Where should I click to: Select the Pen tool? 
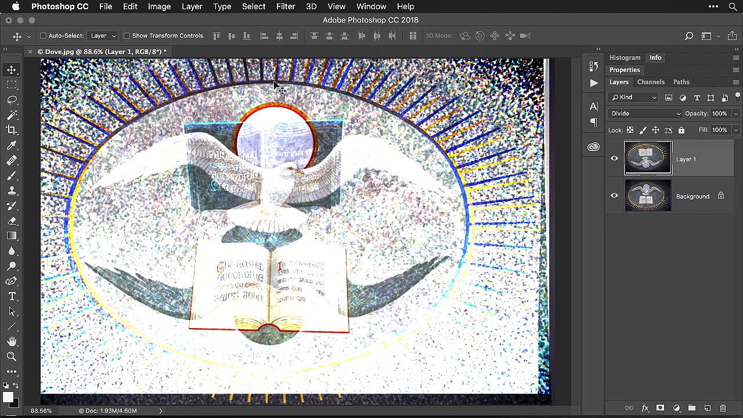coord(12,281)
